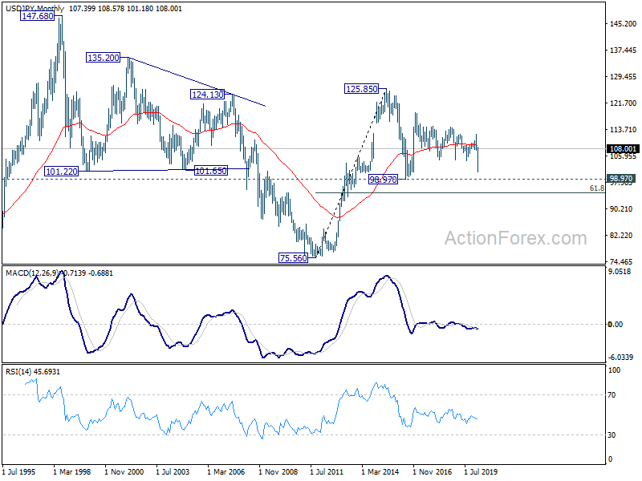Image resolution: width=642 pixels, height=481 pixels.
Task: Click the 147.680 price label
Action: click(37, 16)
